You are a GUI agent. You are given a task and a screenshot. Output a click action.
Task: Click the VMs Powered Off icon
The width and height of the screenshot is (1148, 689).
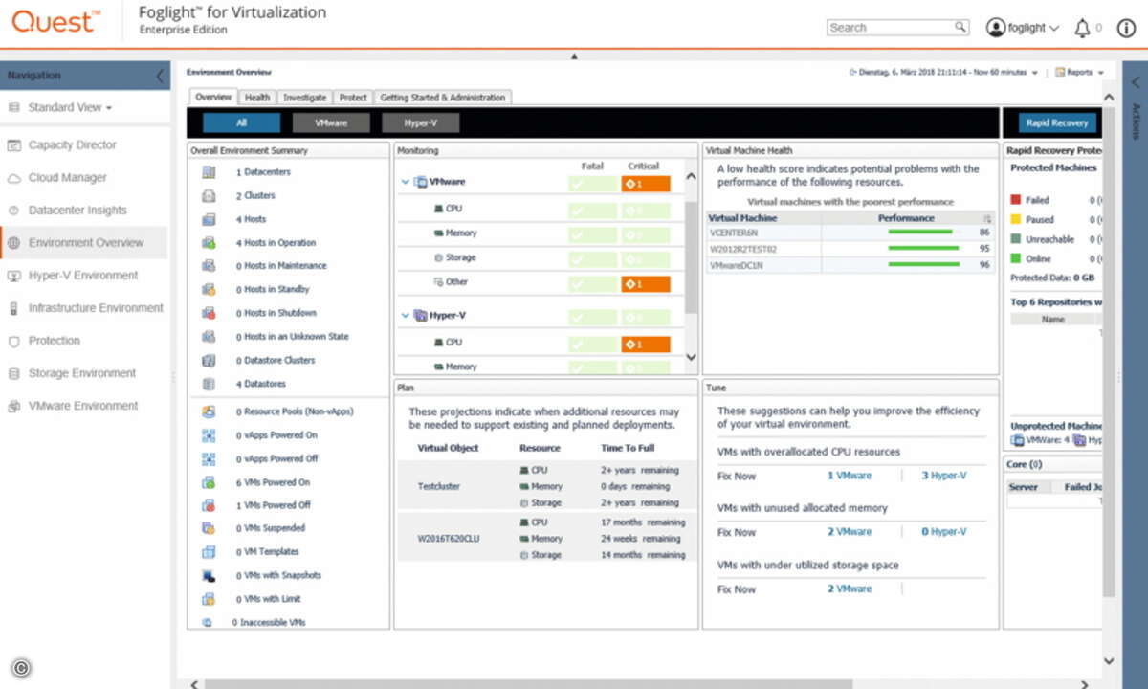(209, 505)
